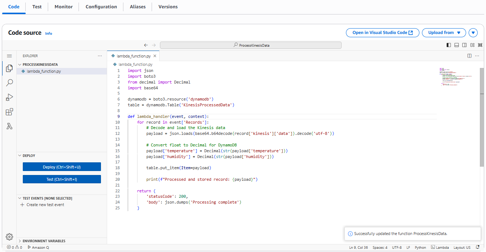
Task: Toggle the bottom panel layout icon
Action: [457, 45]
